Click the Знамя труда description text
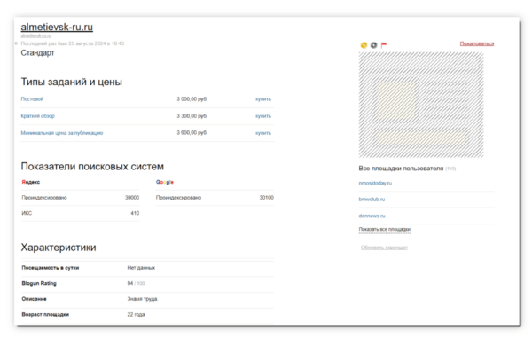The image size is (532, 338). [143, 299]
